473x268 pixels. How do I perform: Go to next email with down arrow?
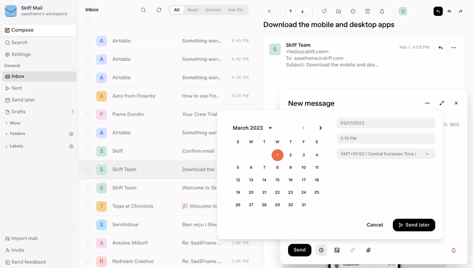point(303,11)
